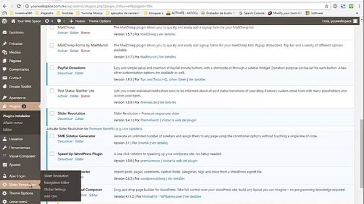Image resolution: width=364 pixels, height=204 pixels.
Task: Deactivate Slider Revolution via Desactivar
Action: pos(65,119)
